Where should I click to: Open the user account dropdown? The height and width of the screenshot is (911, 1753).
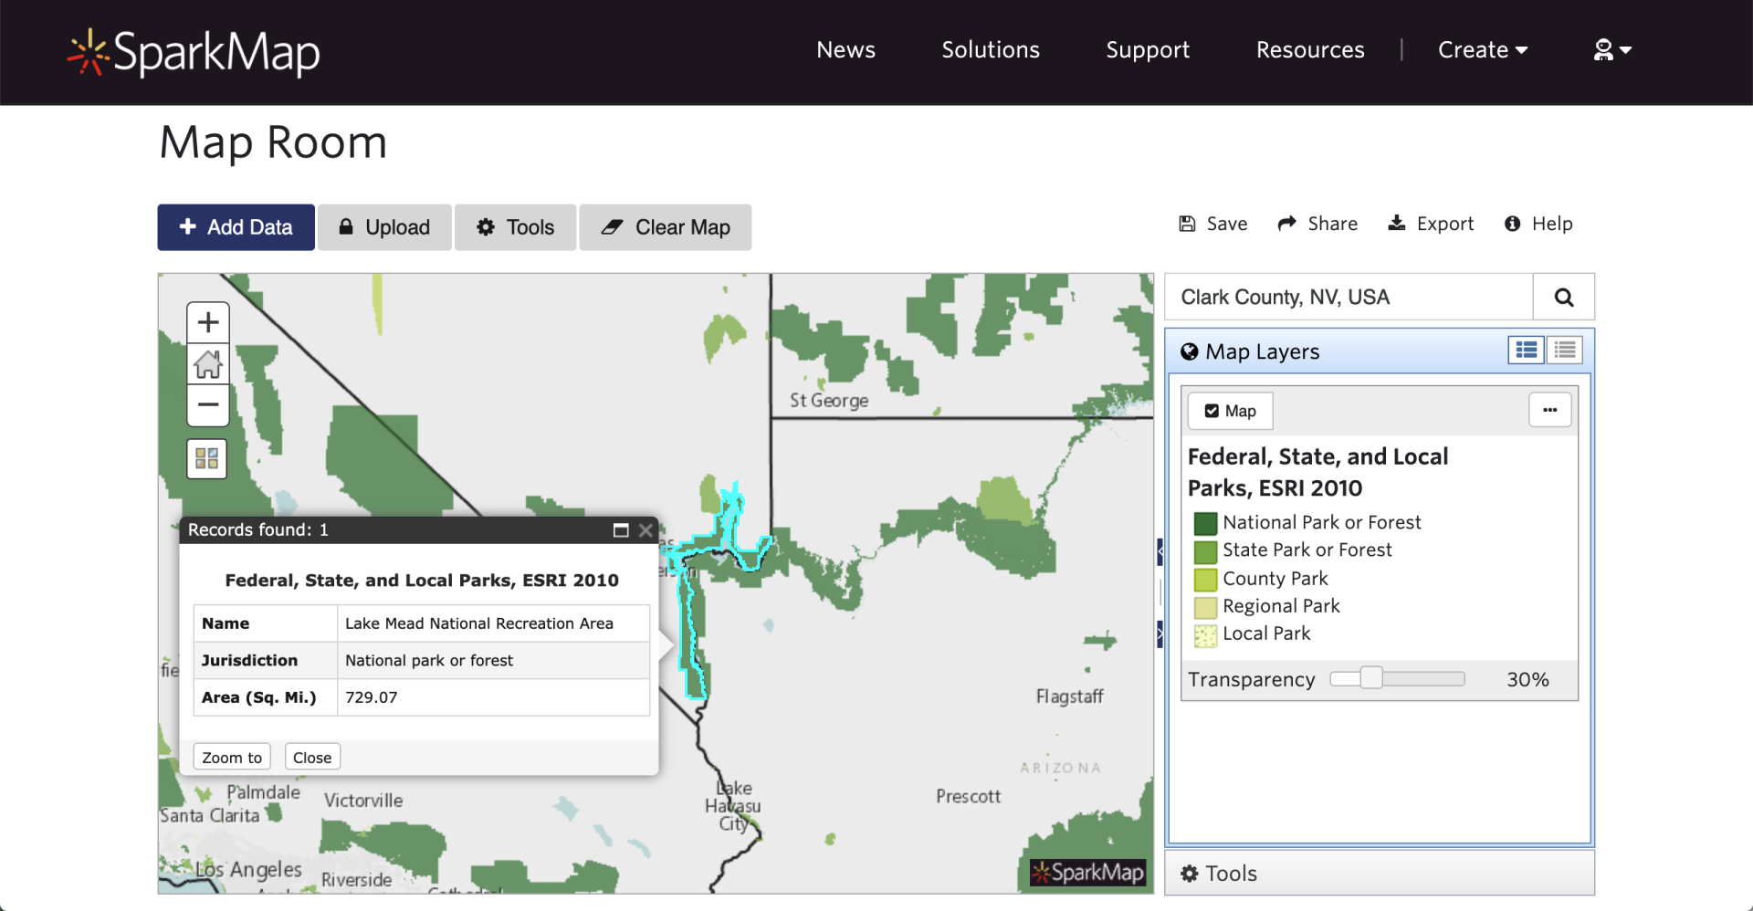point(1611,50)
